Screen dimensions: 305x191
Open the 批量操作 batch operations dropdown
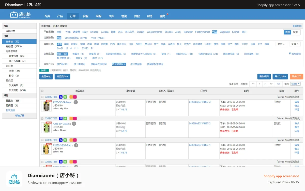click(x=62, y=77)
